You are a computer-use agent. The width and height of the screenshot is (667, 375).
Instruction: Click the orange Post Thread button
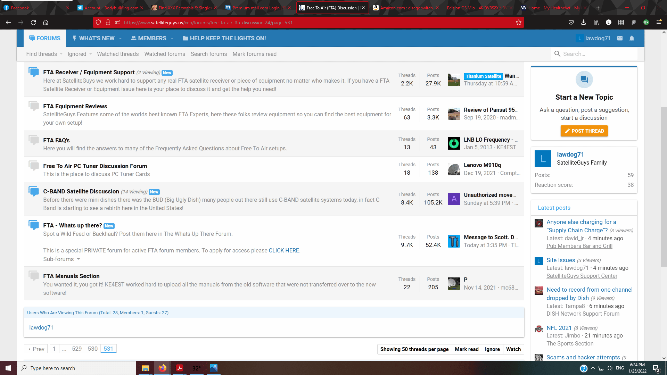point(584,131)
